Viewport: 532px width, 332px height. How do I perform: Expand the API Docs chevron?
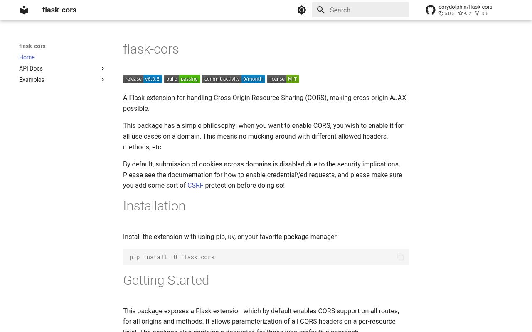(103, 68)
